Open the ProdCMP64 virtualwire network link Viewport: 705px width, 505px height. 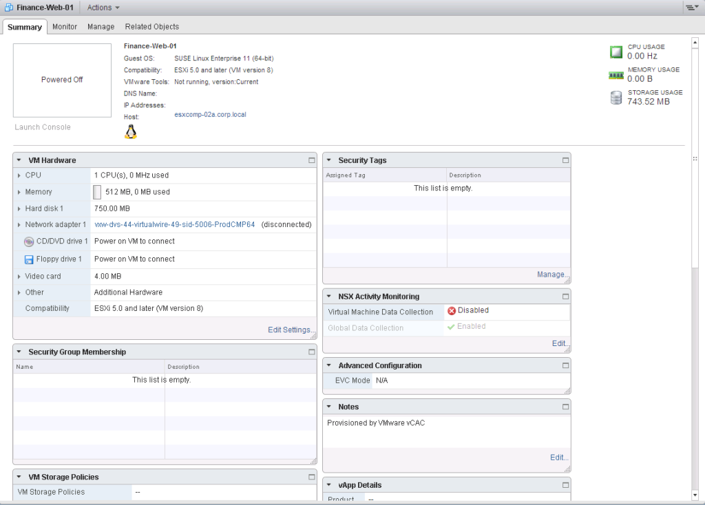pyautogui.click(x=174, y=225)
